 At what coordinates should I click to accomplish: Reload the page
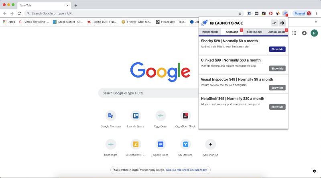click(19, 13)
